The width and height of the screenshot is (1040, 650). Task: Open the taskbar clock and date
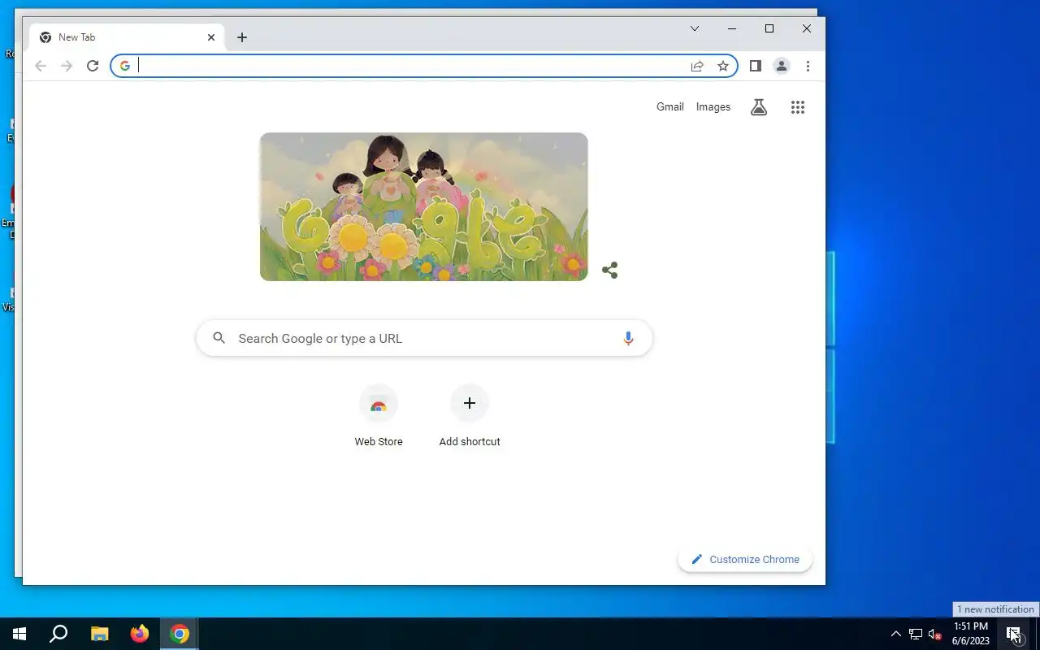pos(971,634)
